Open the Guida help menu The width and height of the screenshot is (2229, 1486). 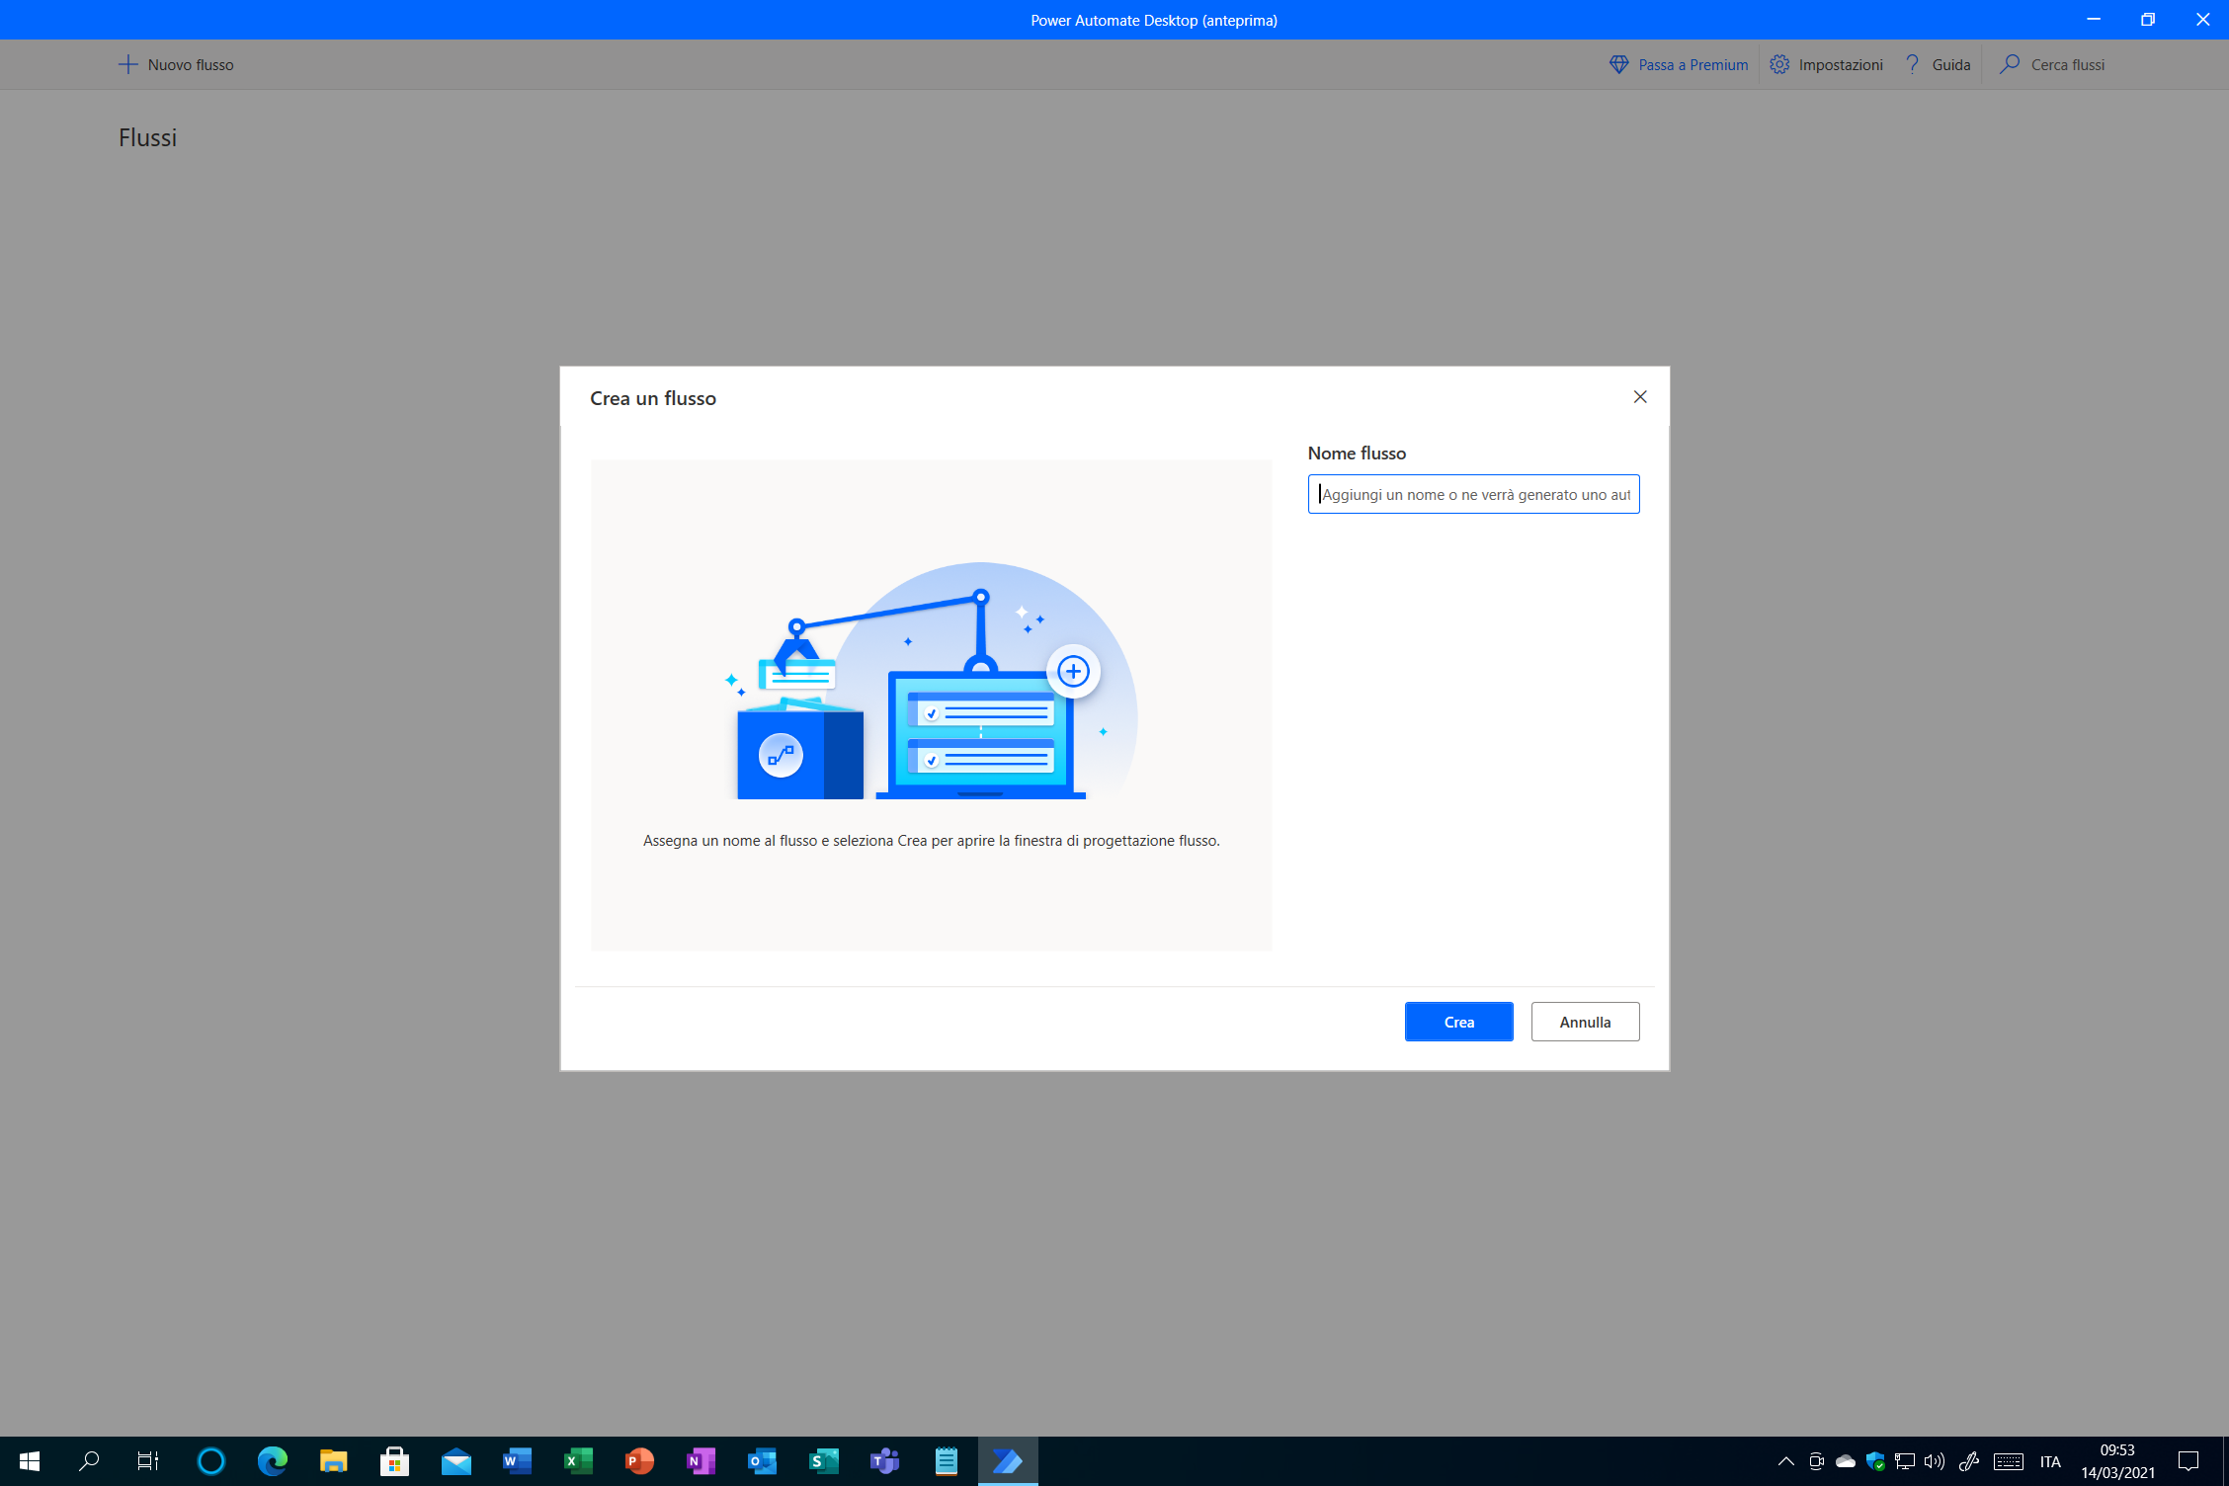click(1937, 65)
